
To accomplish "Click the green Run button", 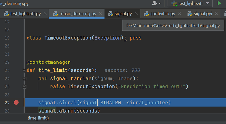I will coord(219,3).
